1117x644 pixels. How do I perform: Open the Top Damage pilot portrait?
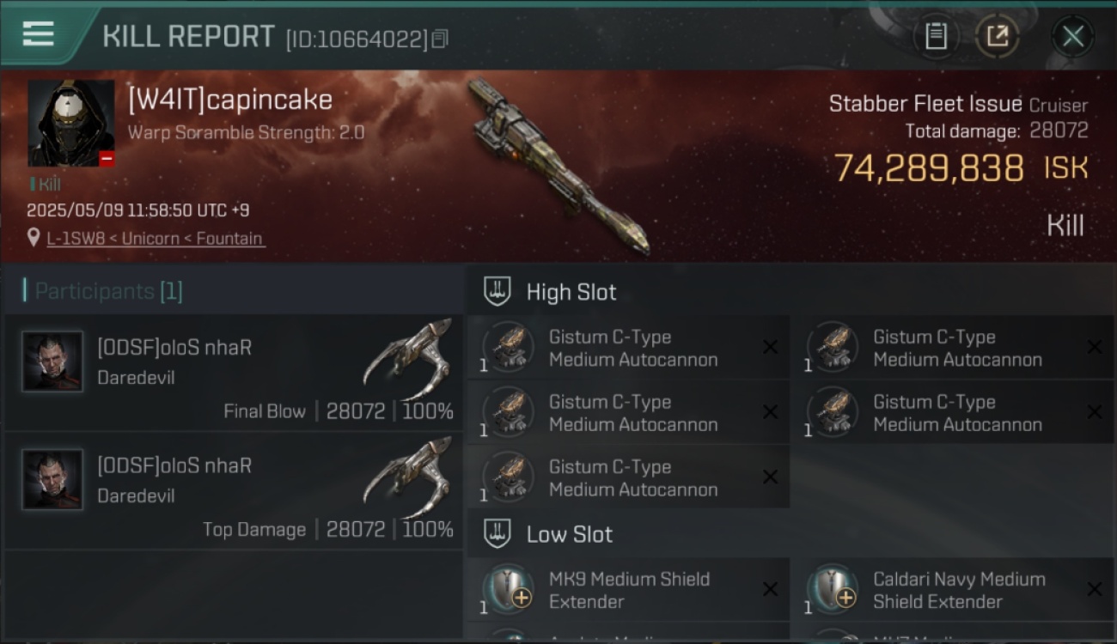[52, 479]
